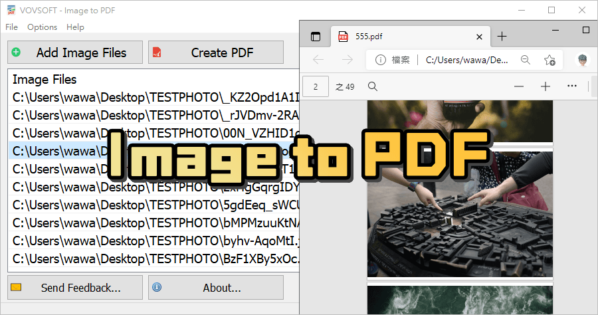Click the address bar zoom-out magnifier icon

(x=526, y=60)
